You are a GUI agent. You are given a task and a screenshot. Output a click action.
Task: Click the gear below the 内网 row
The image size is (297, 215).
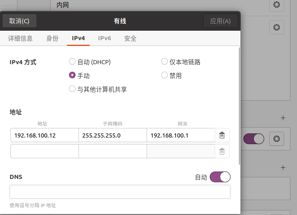pyautogui.click(x=277, y=27)
